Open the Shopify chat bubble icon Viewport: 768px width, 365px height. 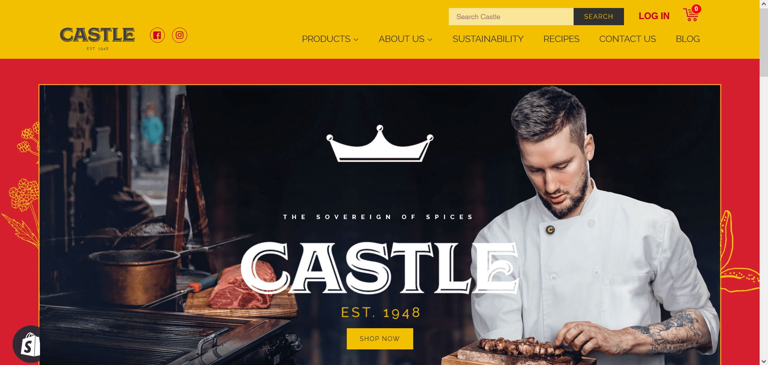(x=26, y=344)
